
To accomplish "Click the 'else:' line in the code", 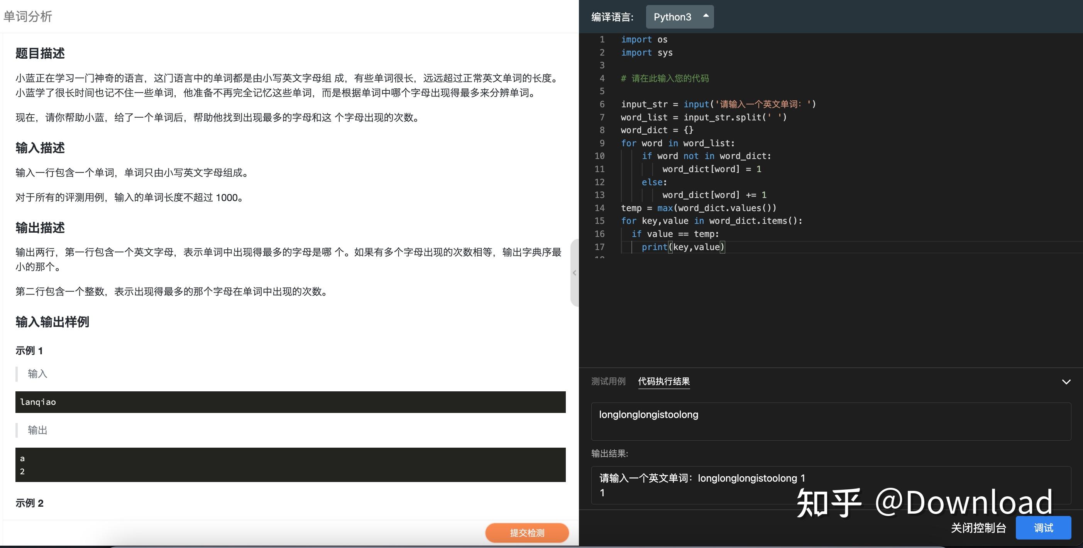I will (x=654, y=182).
